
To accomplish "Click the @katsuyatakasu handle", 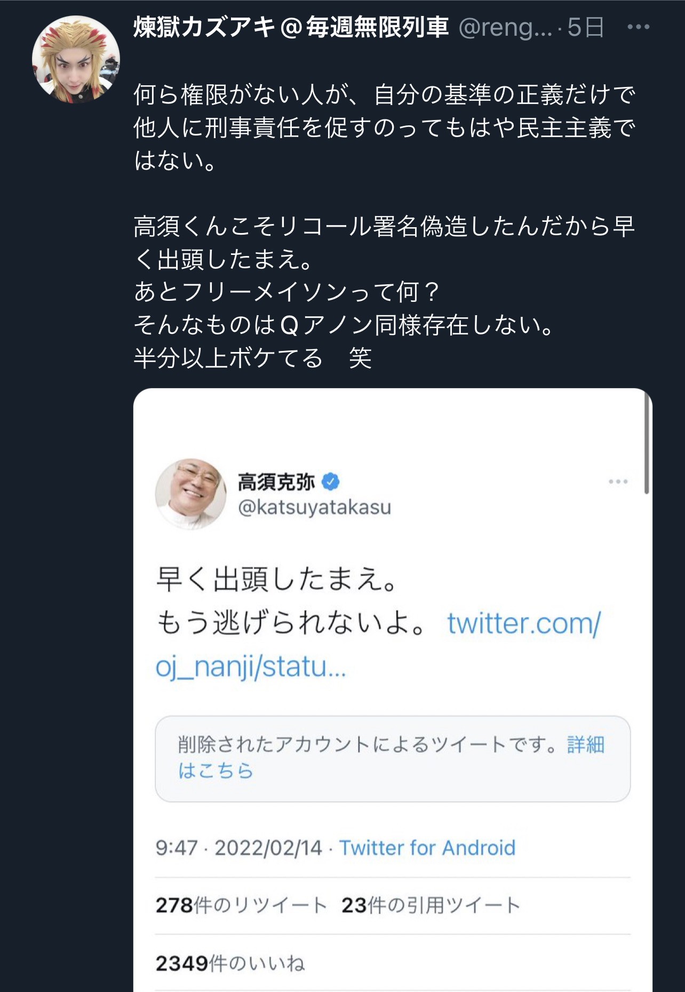I will (314, 507).
